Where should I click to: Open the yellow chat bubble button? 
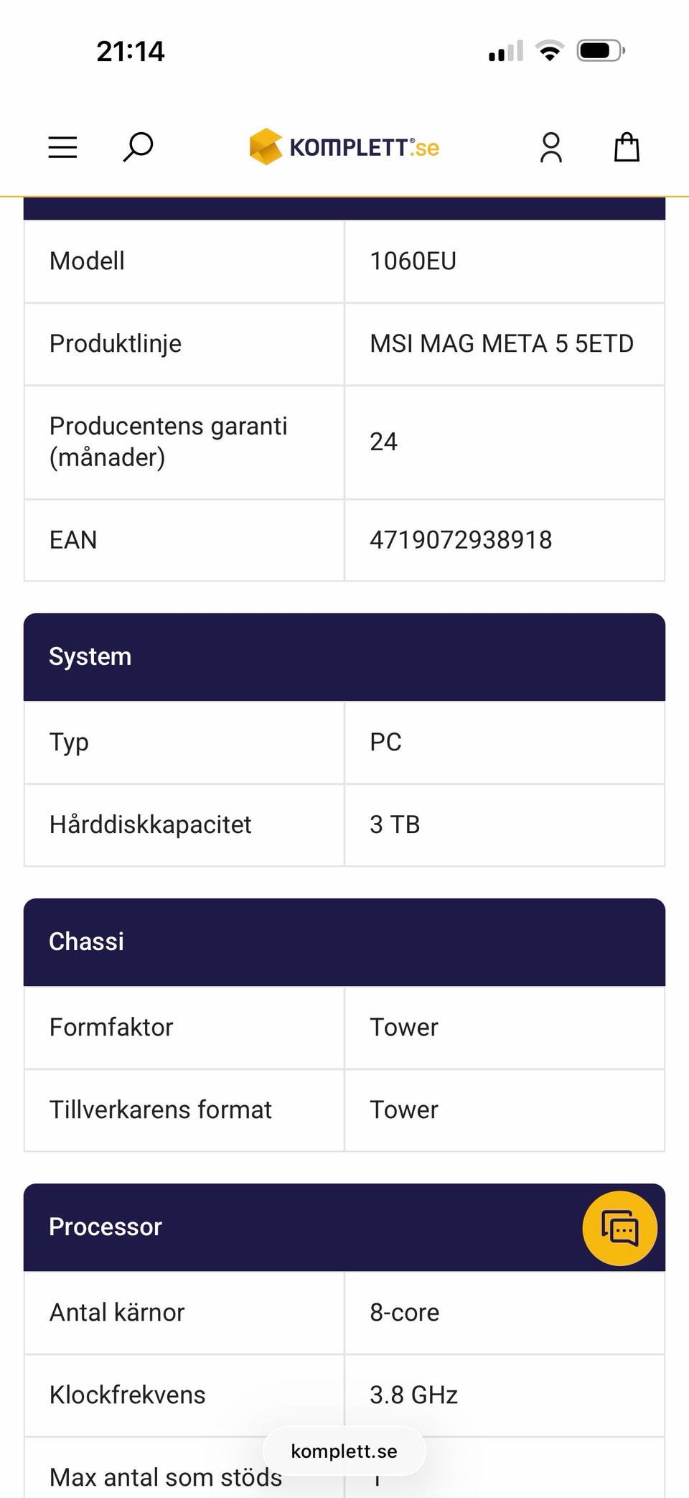tap(619, 1228)
